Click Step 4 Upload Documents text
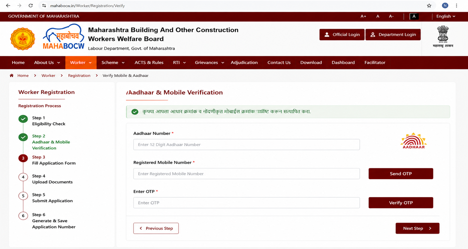 click(52, 179)
